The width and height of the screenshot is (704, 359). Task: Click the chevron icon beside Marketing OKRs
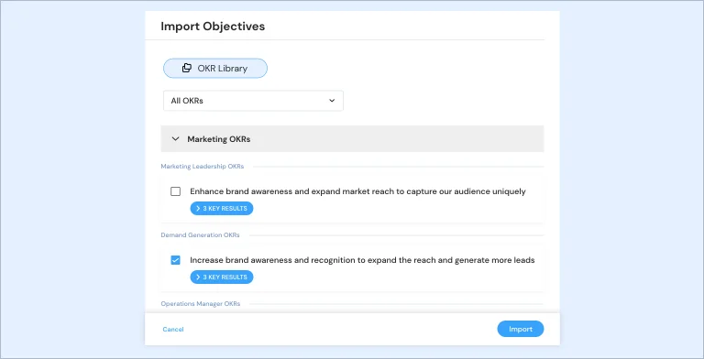(x=176, y=139)
